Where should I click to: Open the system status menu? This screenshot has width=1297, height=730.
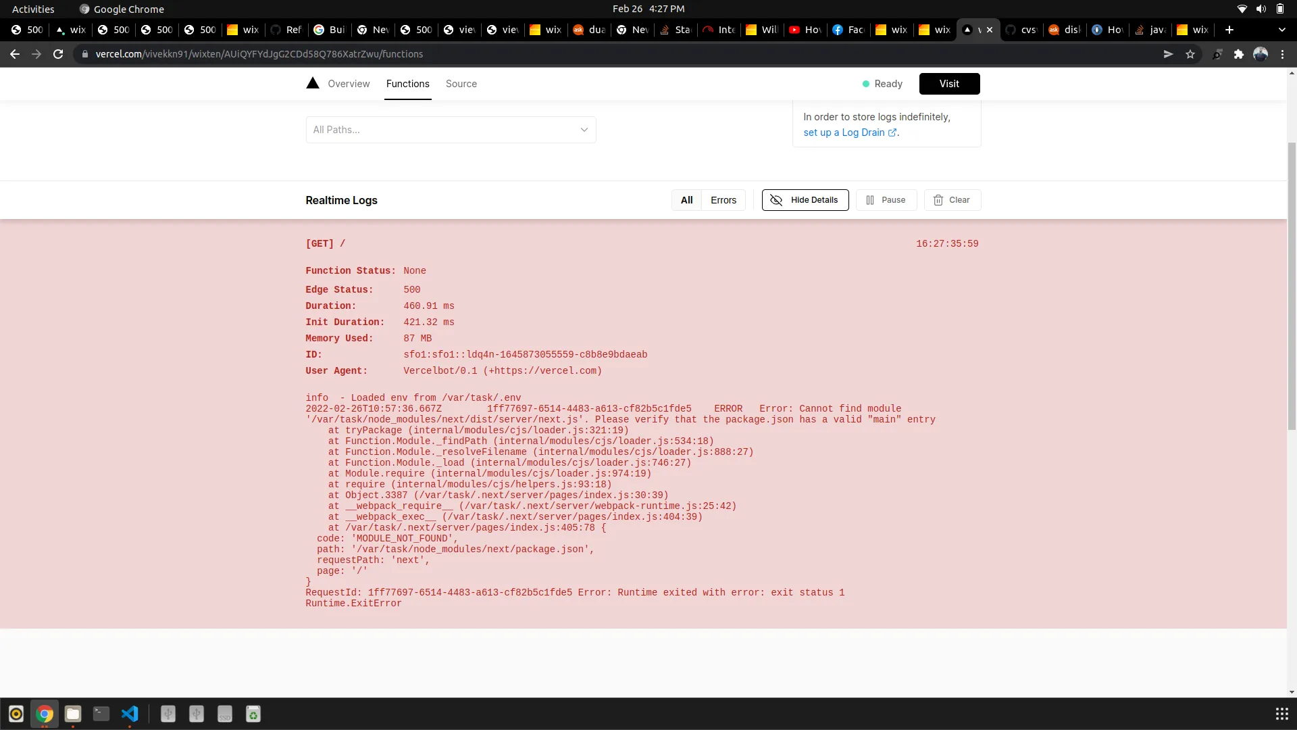tap(1261, 9)
